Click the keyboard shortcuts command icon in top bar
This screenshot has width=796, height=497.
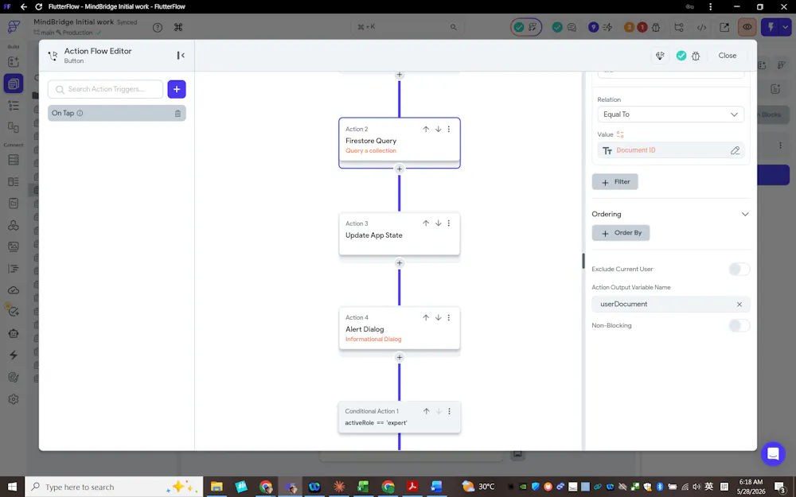click(x=178, y=27)
